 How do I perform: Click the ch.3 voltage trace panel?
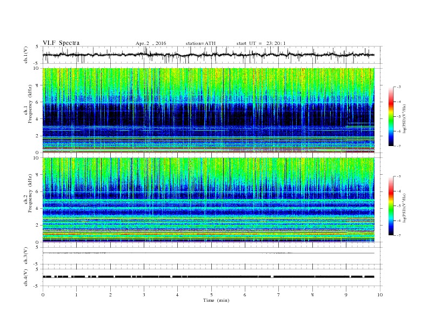pos(212,256)
